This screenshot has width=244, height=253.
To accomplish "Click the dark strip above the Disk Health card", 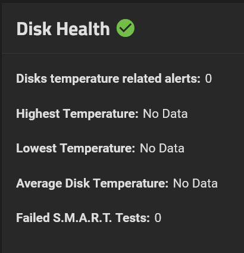I will pyautogui.click(x=122, y=1).
